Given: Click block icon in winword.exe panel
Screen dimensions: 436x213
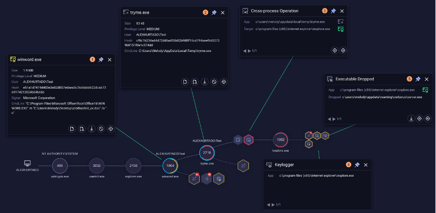Looking at the screenshot, I should [101, 129].
